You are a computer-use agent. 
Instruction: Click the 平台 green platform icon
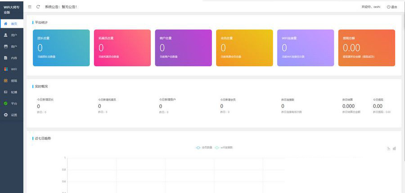6,103
